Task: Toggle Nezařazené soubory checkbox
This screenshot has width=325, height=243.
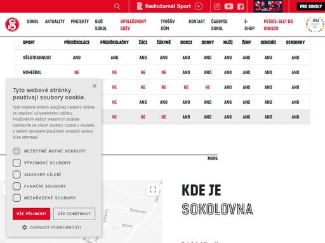Action: pos(17,198)
